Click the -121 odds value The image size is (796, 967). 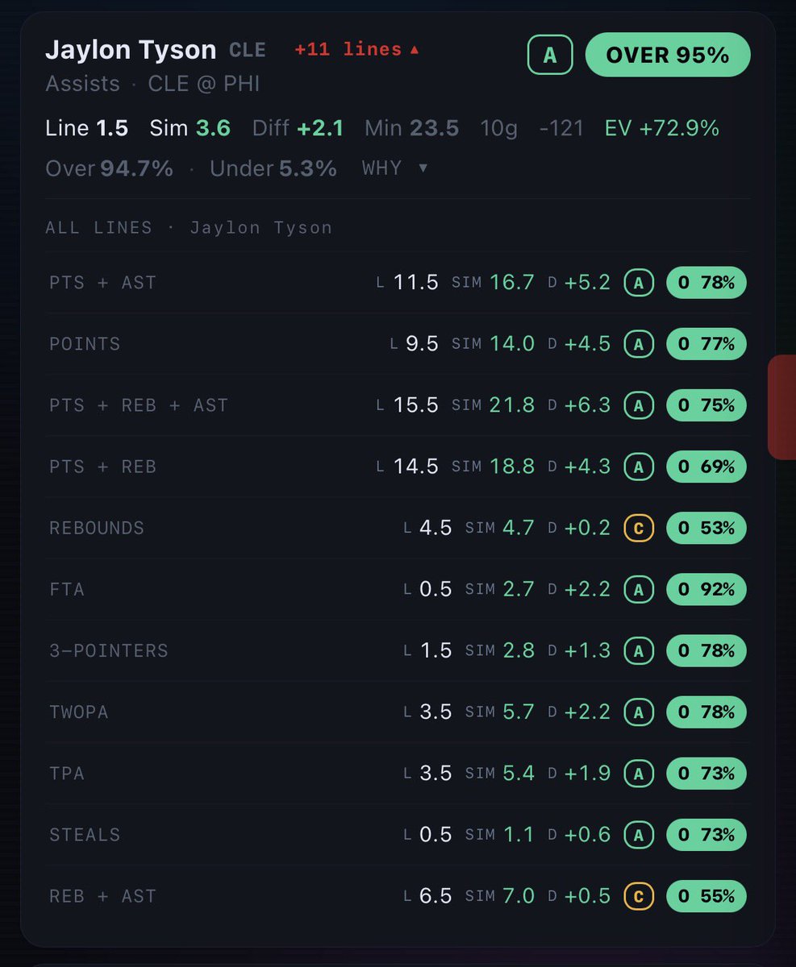[x=561, y=128]
